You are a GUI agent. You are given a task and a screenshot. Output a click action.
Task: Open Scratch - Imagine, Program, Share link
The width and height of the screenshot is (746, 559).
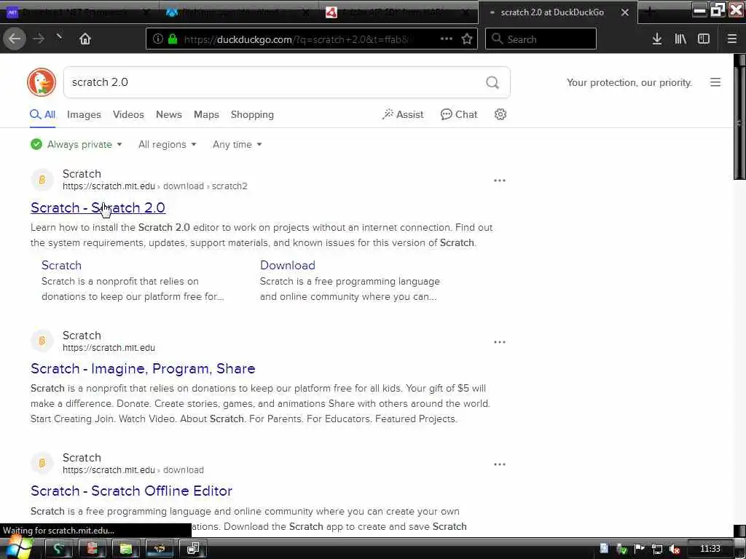tap(143, 369)
